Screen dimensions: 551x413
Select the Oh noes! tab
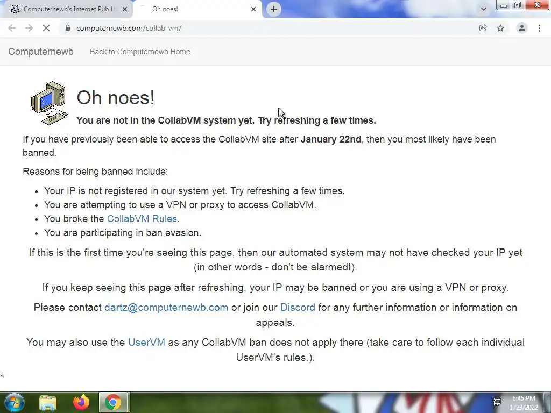(x=198, y=9)
